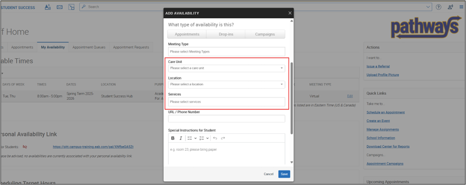
Task: Undo the last edit in the editor
Action: tap(215, 138)
